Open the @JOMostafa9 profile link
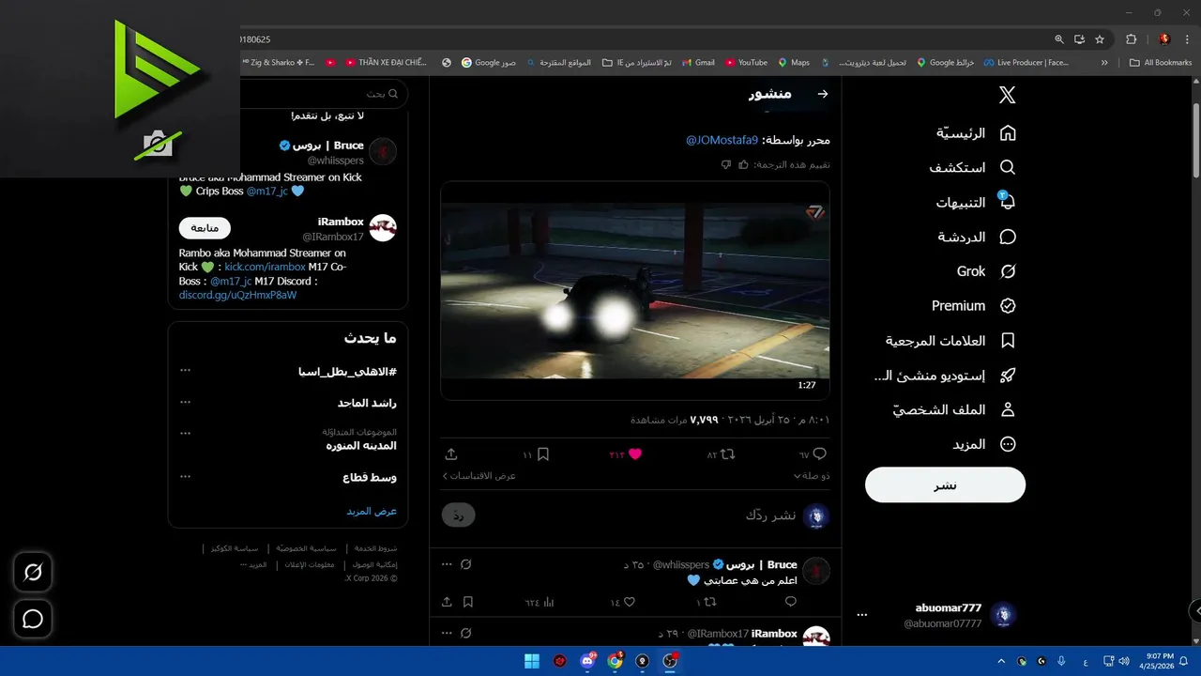1201x676 pixels. click(722, 140)
